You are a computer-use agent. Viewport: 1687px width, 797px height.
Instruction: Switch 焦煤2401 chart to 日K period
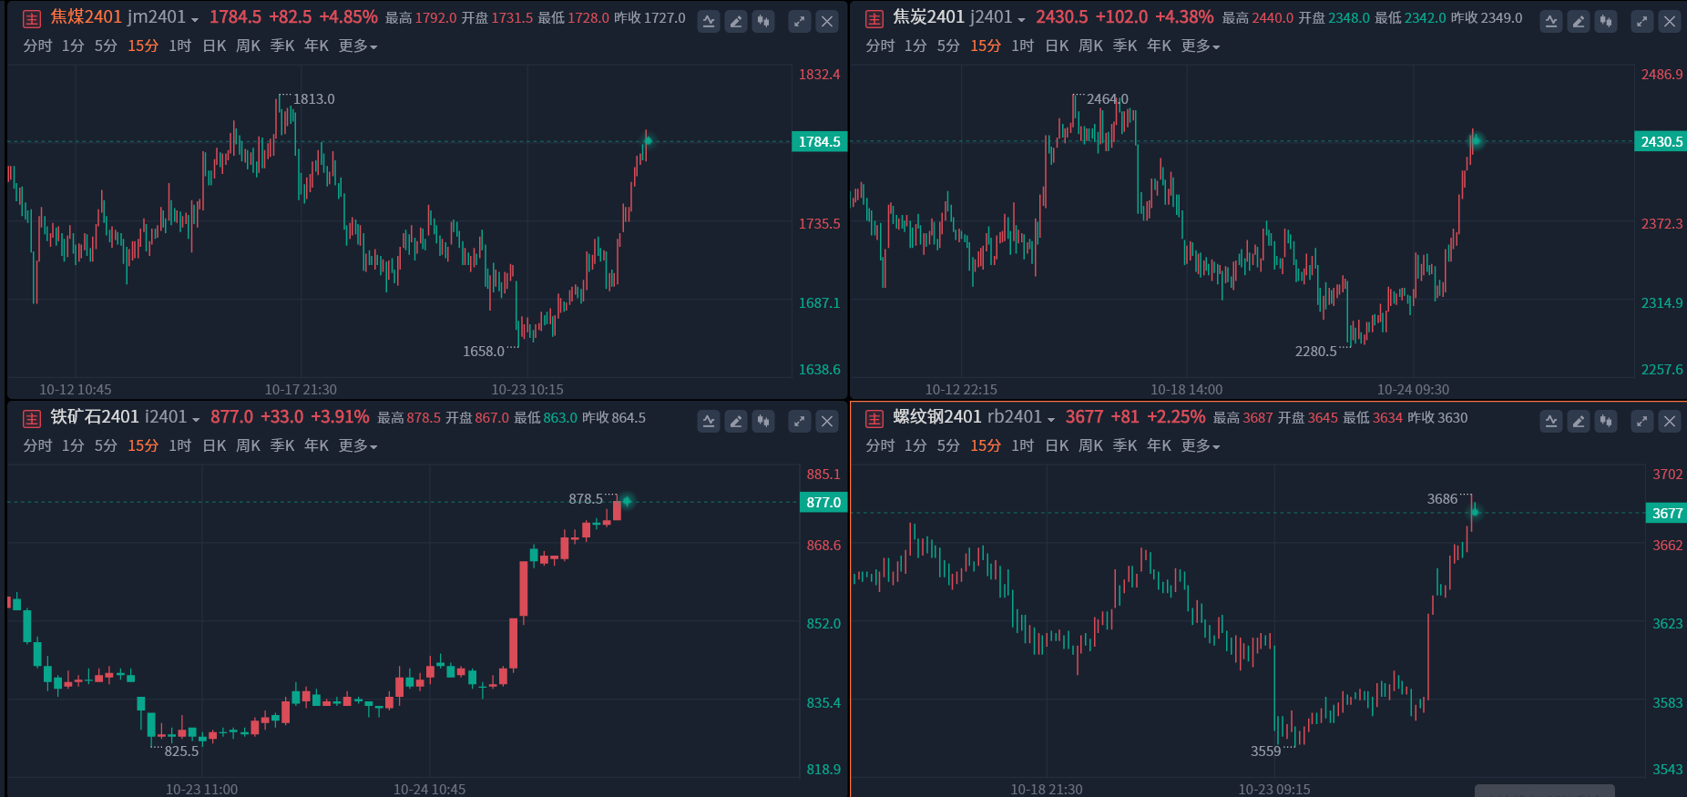[x=214, y=46]
